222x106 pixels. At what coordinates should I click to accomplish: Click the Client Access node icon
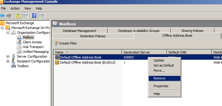tap(19, 42)
